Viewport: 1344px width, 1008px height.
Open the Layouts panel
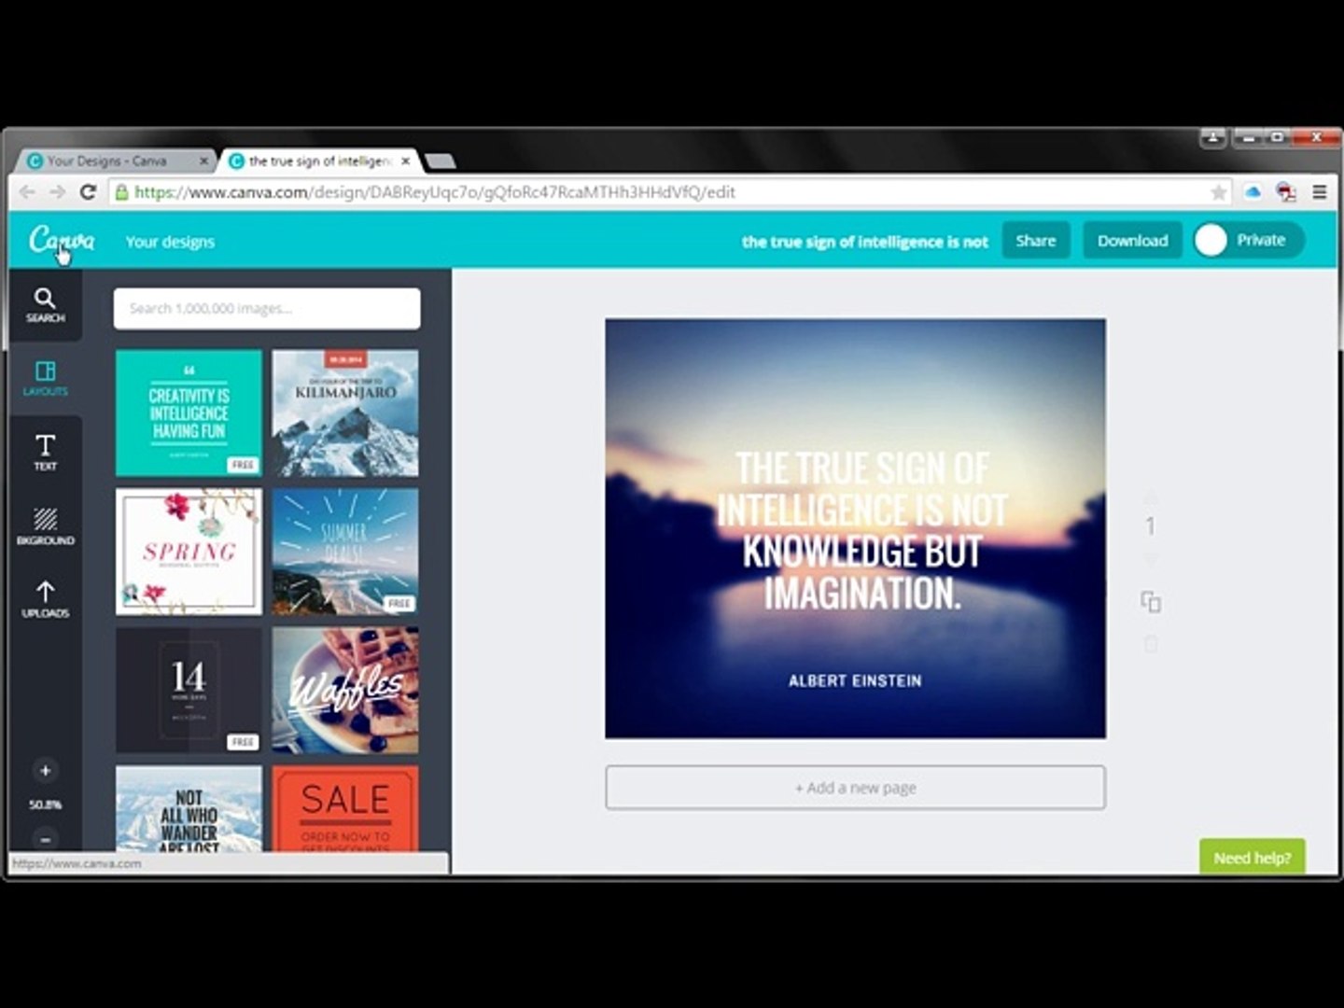tap(45, 379)
